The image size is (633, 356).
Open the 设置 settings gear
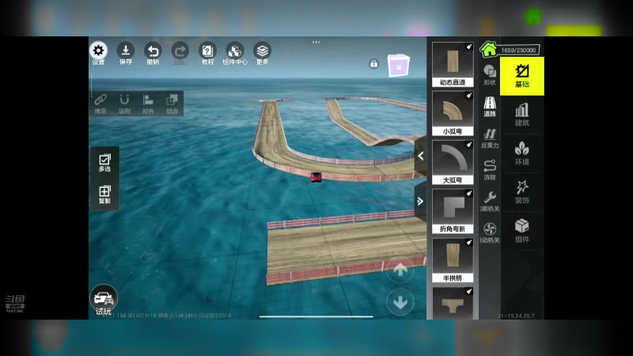98,53
